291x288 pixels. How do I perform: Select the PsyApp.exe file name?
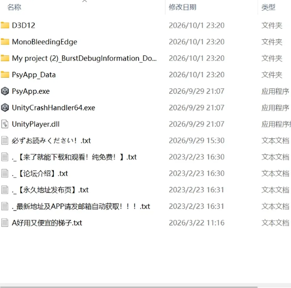click(31, 91)
